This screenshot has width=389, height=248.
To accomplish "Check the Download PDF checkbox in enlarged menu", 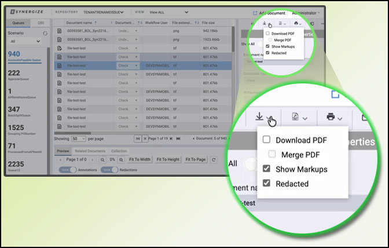I will click(x=266, y=140).
